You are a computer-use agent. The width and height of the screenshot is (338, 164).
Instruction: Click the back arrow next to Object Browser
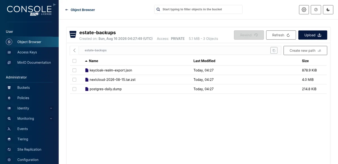[67, 10]
